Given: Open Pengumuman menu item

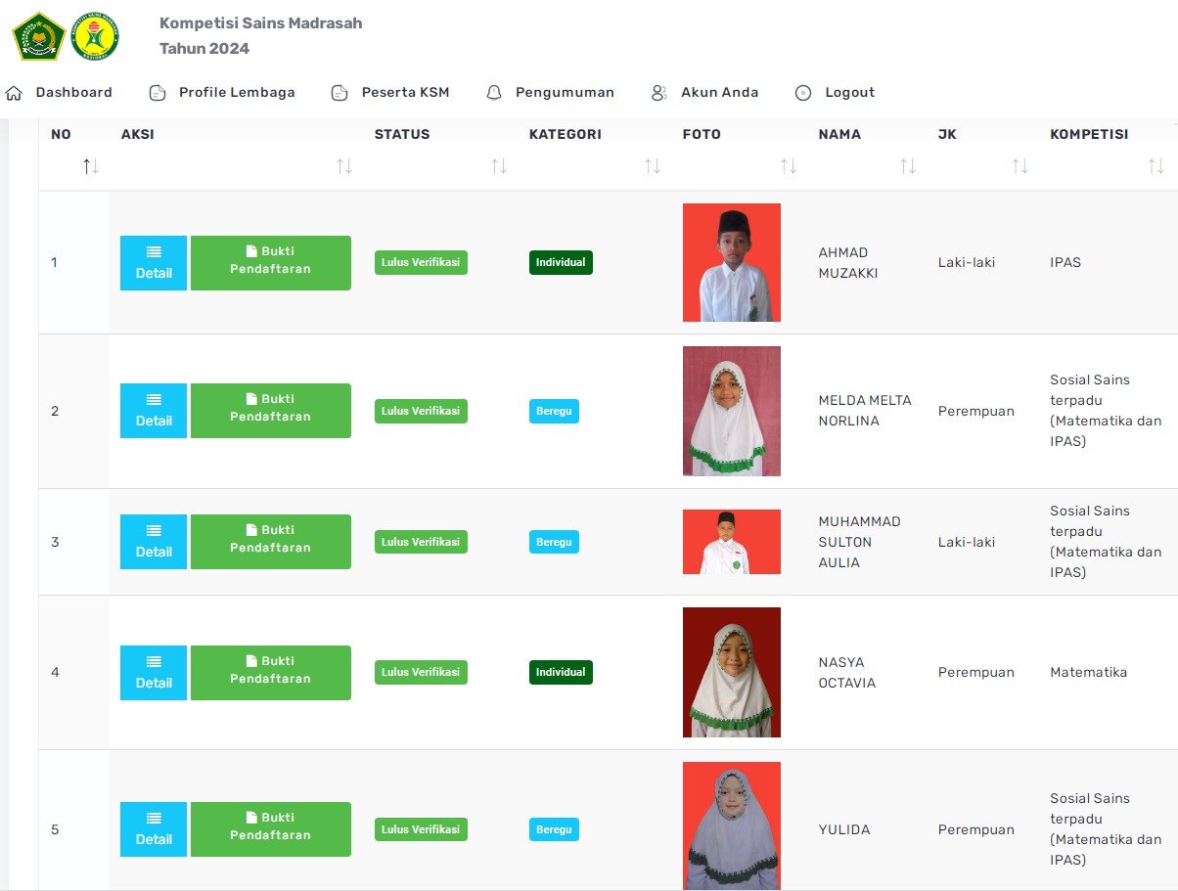Looking at the screenshot, I should (565, 93).
